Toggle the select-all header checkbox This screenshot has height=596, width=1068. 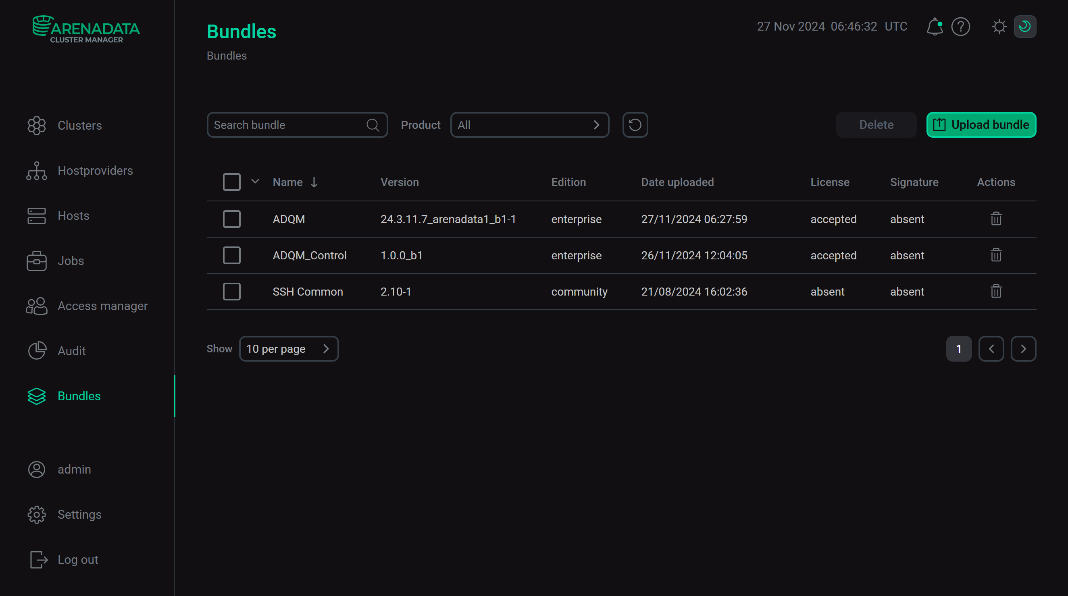pyautogui.click(x=231, y=182)
